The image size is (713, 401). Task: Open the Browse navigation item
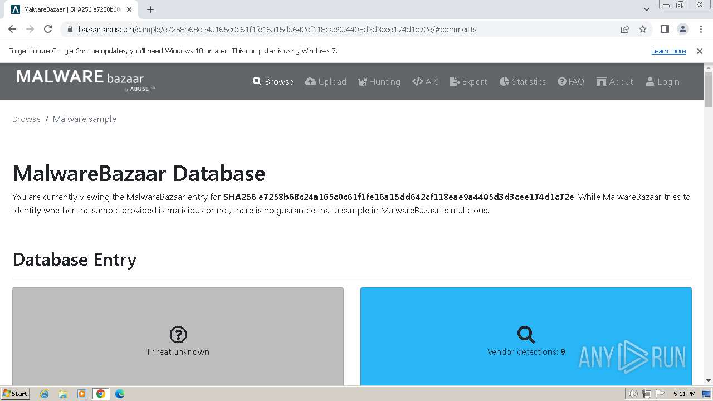point(273,81)
